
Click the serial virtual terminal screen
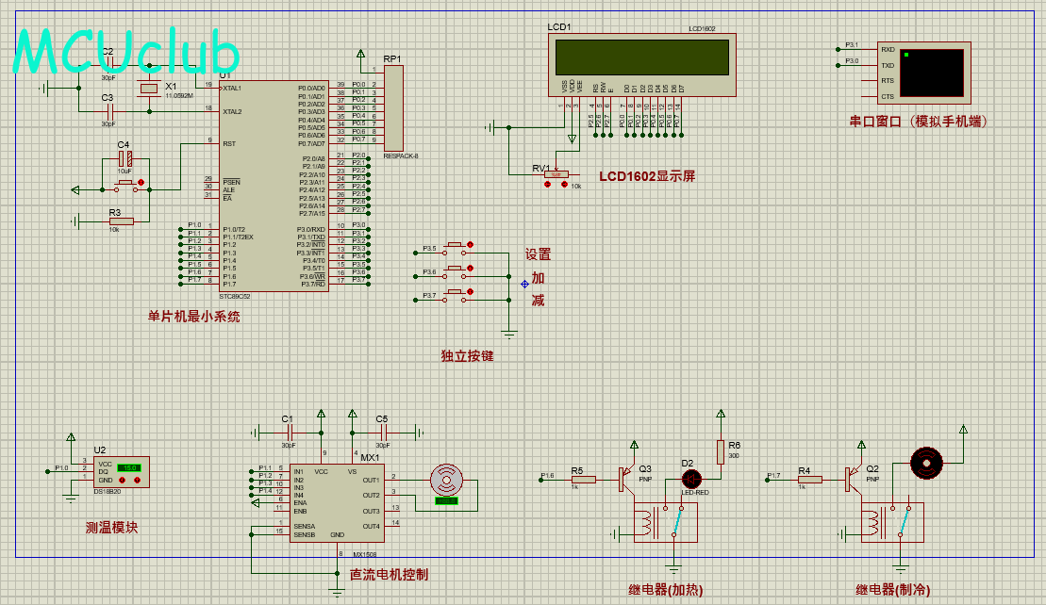pos(932,74)
